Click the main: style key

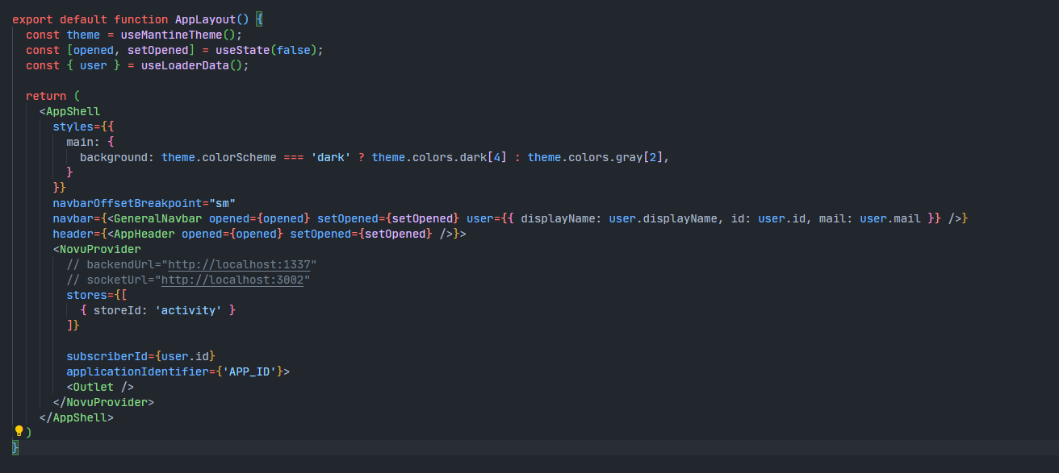point(83,142)
